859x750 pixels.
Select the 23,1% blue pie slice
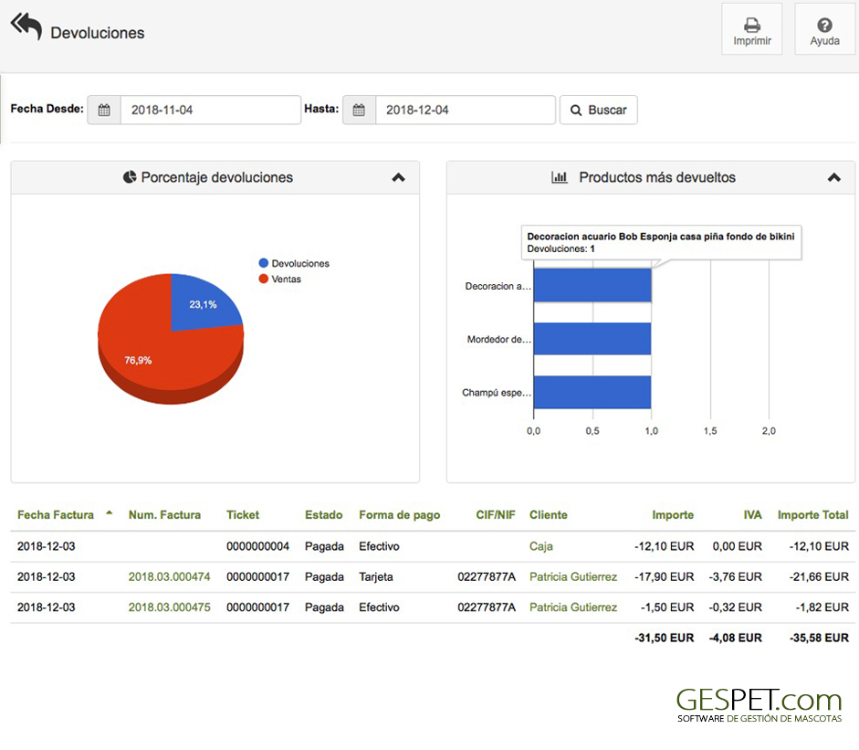[203, 304]
